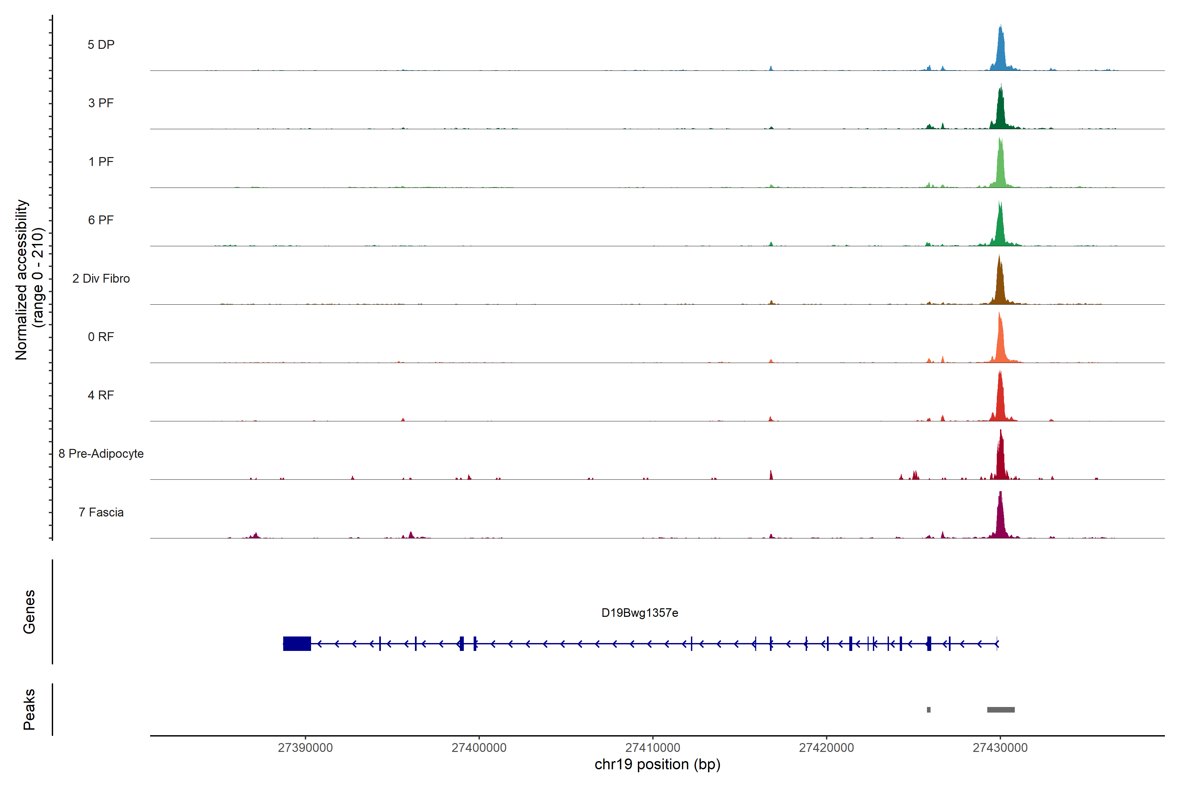Click the 1 PF track label

pos(101,162)
